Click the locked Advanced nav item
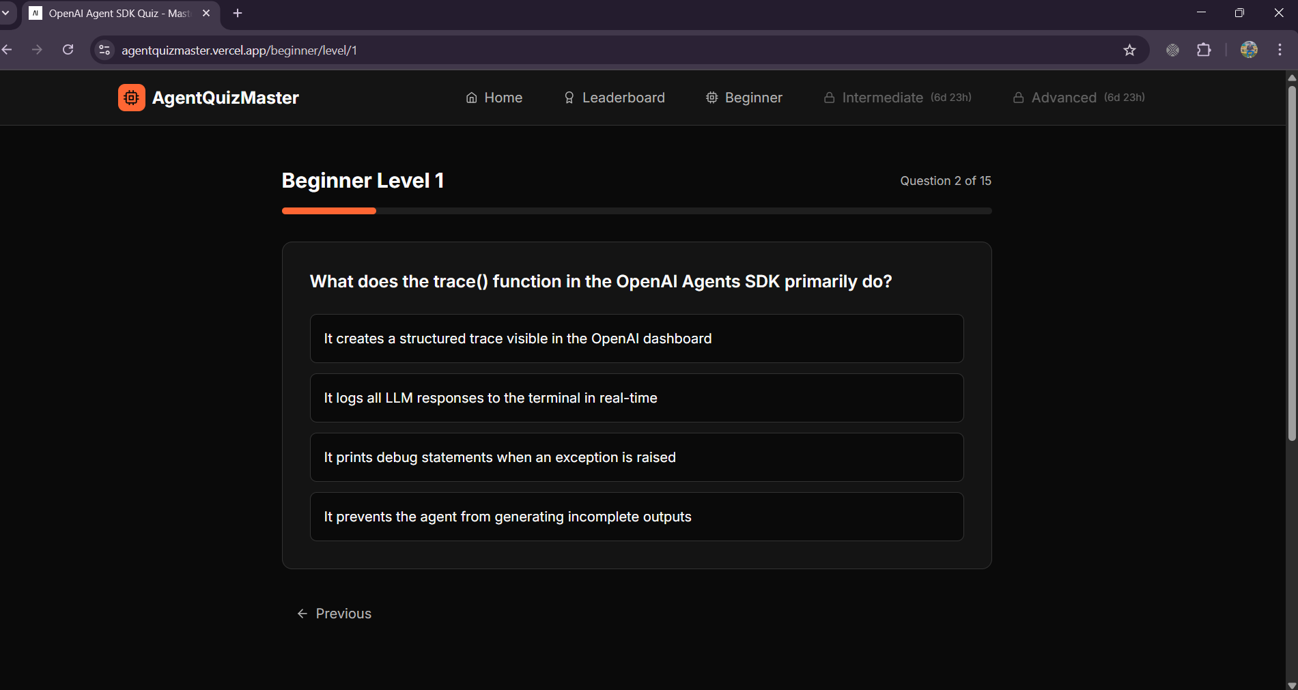This screenshot has width=1298, height=690. pyautogui.click(x=1079, y=98)
